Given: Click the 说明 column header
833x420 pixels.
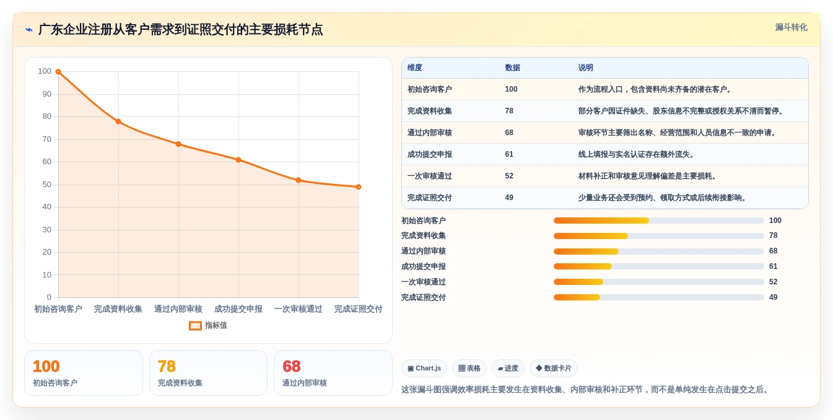Looking at the screenshot, I should tap(586, 68).
